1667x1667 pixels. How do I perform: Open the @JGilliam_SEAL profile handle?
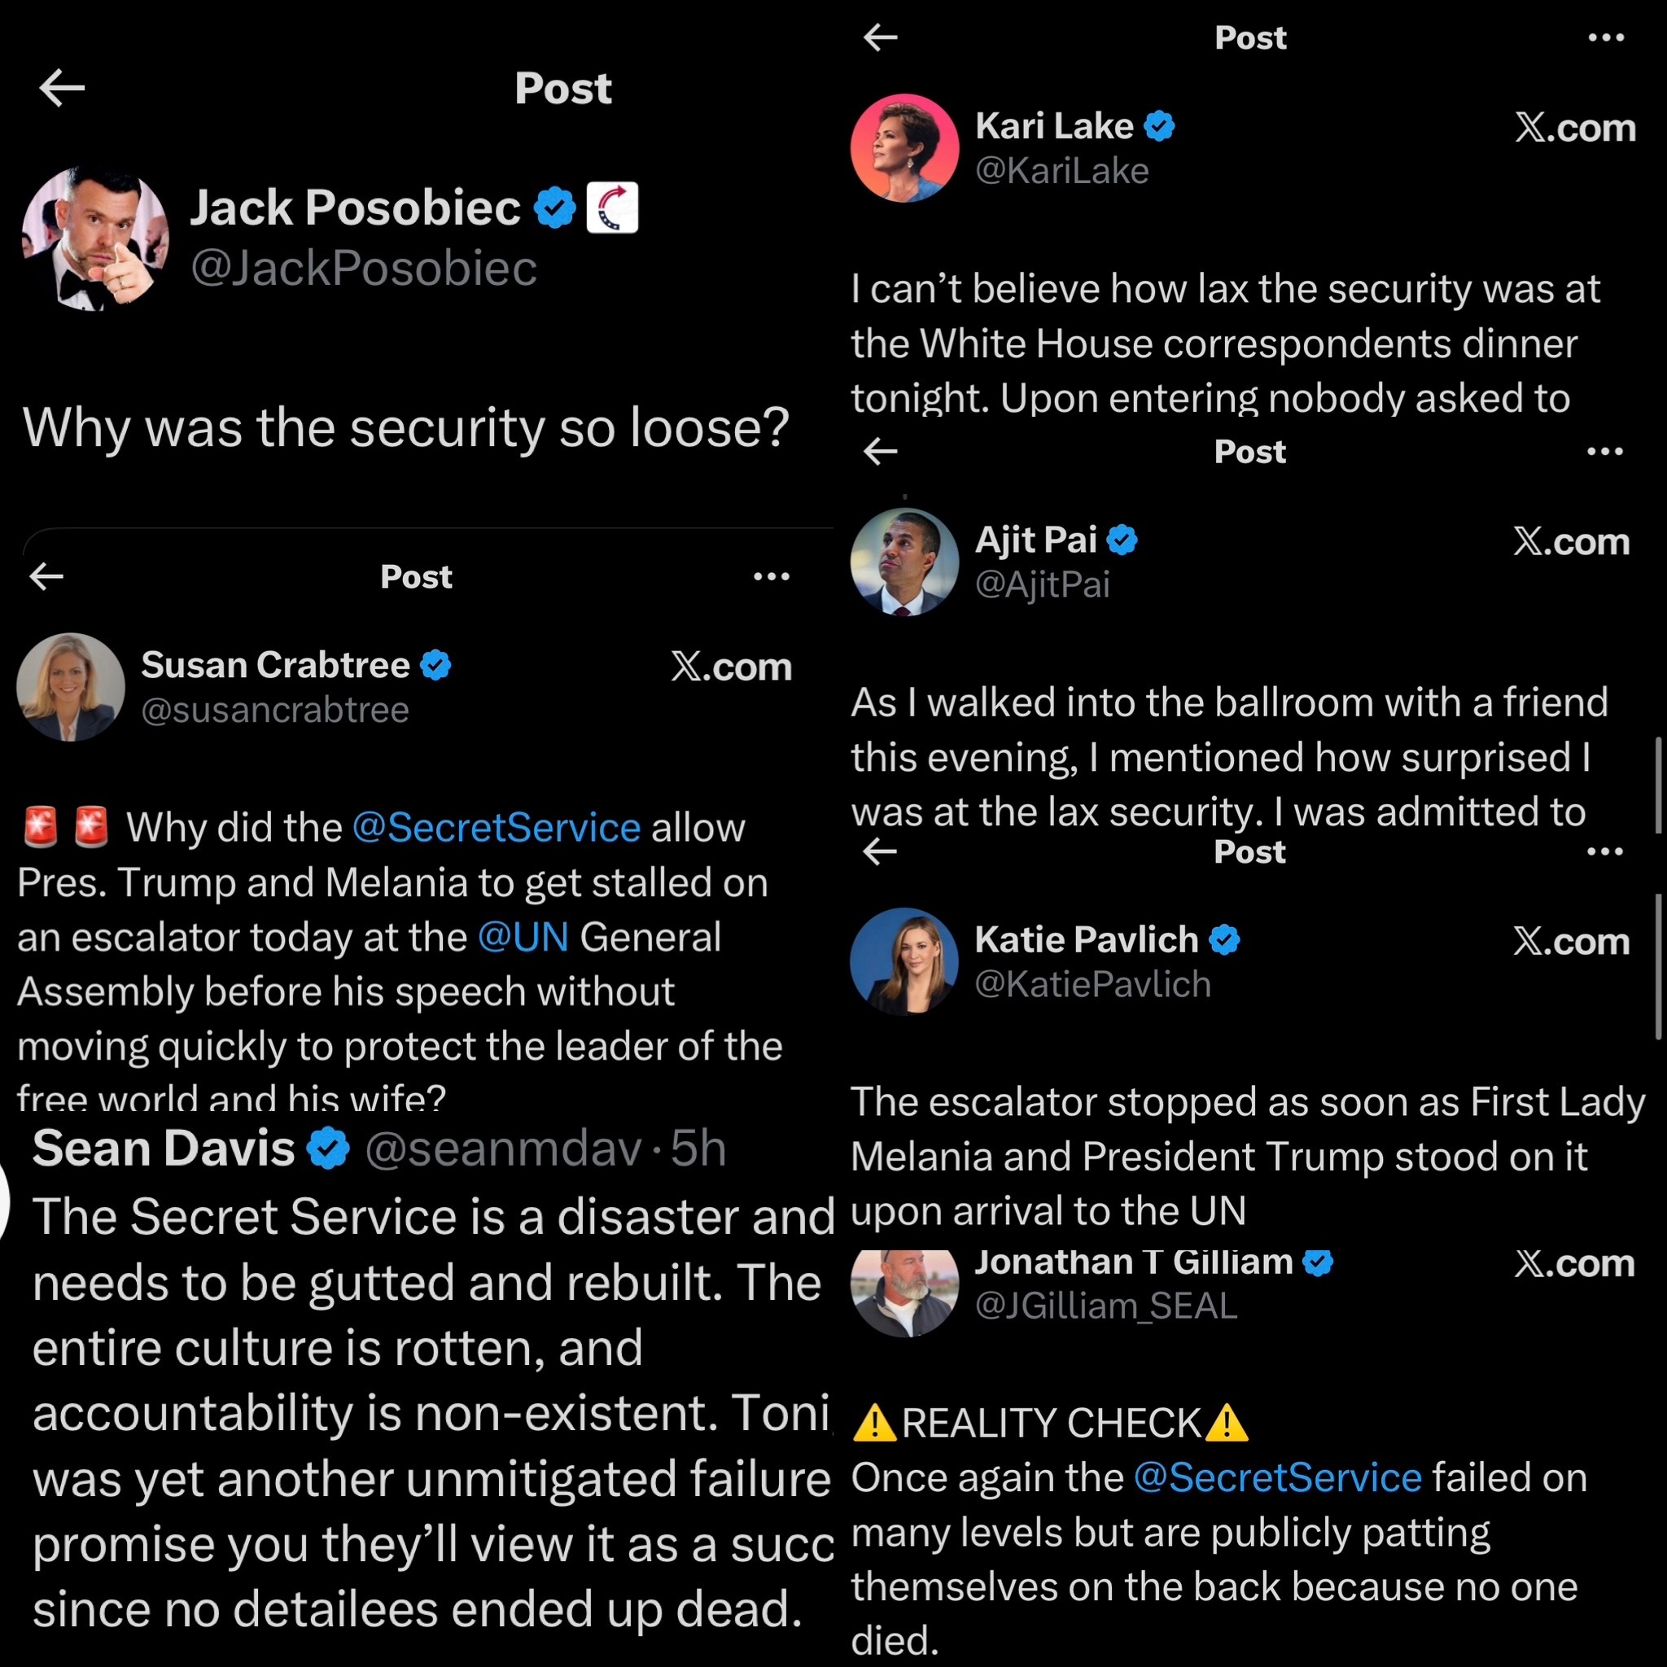tap(1105, 1306)
